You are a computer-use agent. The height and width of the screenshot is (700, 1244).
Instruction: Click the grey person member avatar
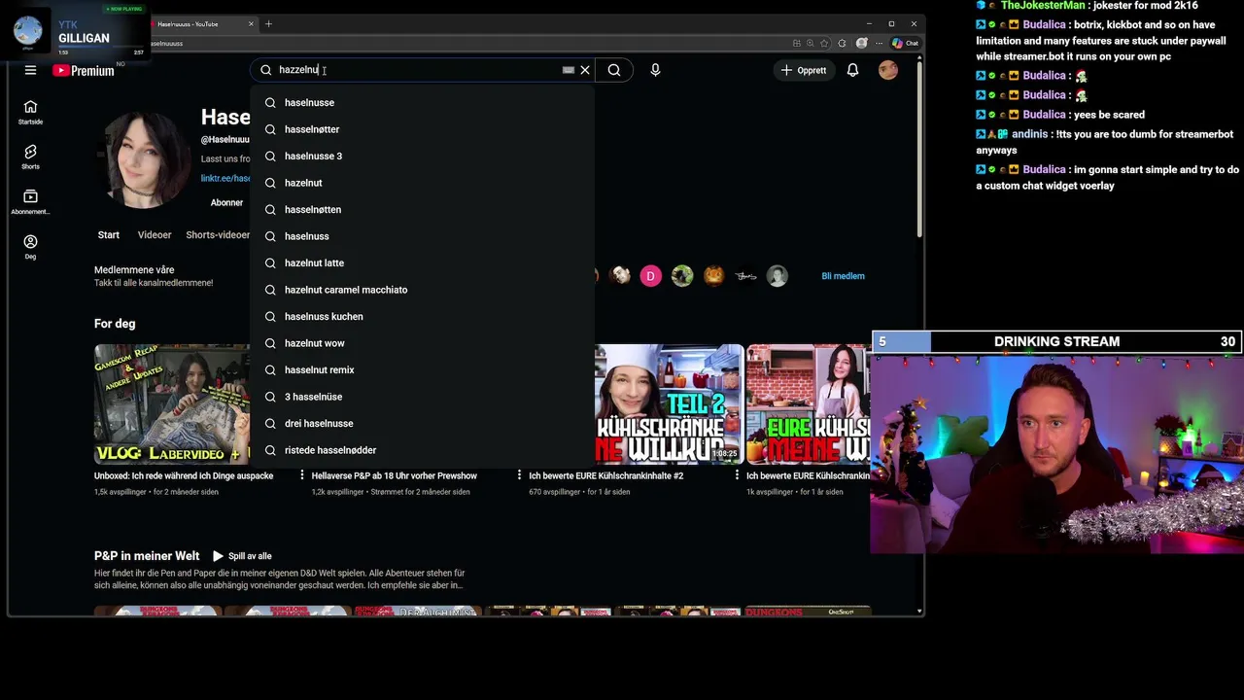(x=777, y=276)
